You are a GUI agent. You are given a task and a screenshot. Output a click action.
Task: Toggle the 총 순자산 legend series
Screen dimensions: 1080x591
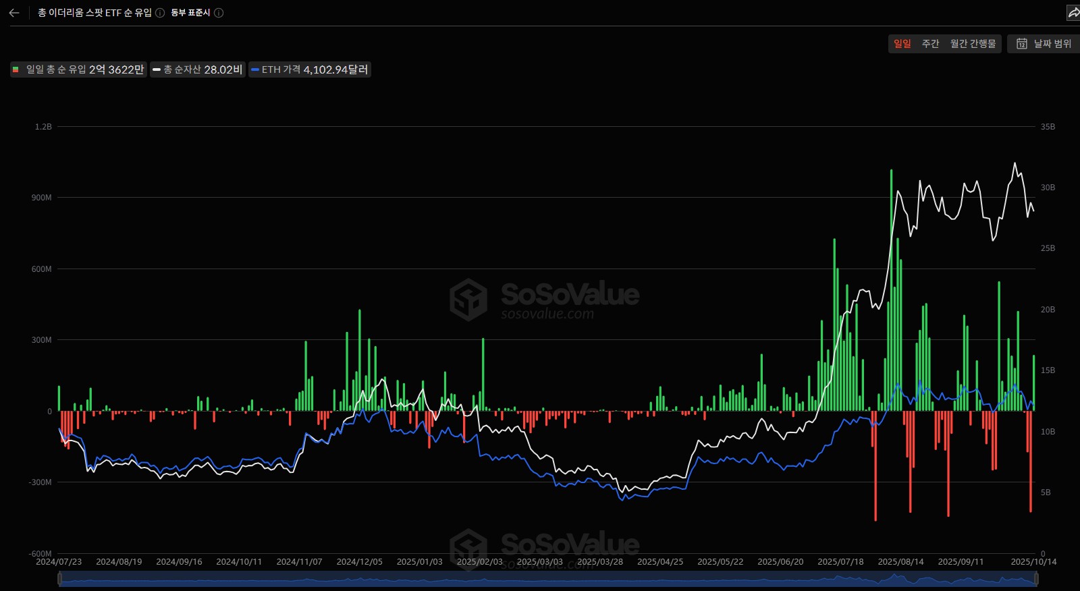pyautogui.click(x=197, y=69)
